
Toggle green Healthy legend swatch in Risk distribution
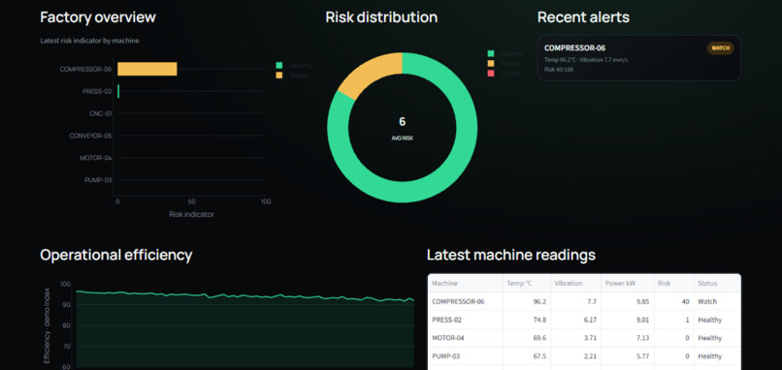click(491, 54)
